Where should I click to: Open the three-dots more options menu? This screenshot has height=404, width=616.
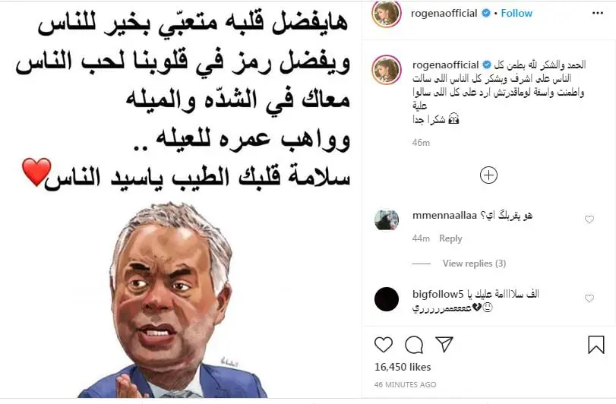(598, 14)
